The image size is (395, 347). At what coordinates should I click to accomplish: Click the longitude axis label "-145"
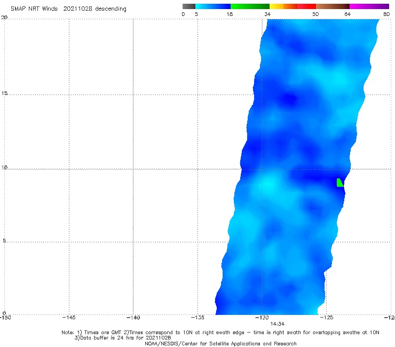pyautogui.click(x=69, y=318)
